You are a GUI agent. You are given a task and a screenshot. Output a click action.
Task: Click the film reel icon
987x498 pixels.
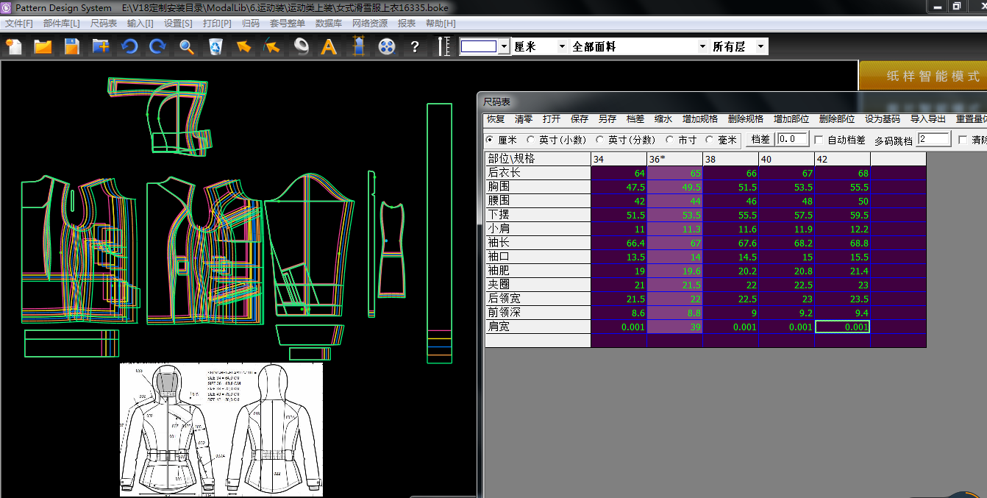coord(387,47)
